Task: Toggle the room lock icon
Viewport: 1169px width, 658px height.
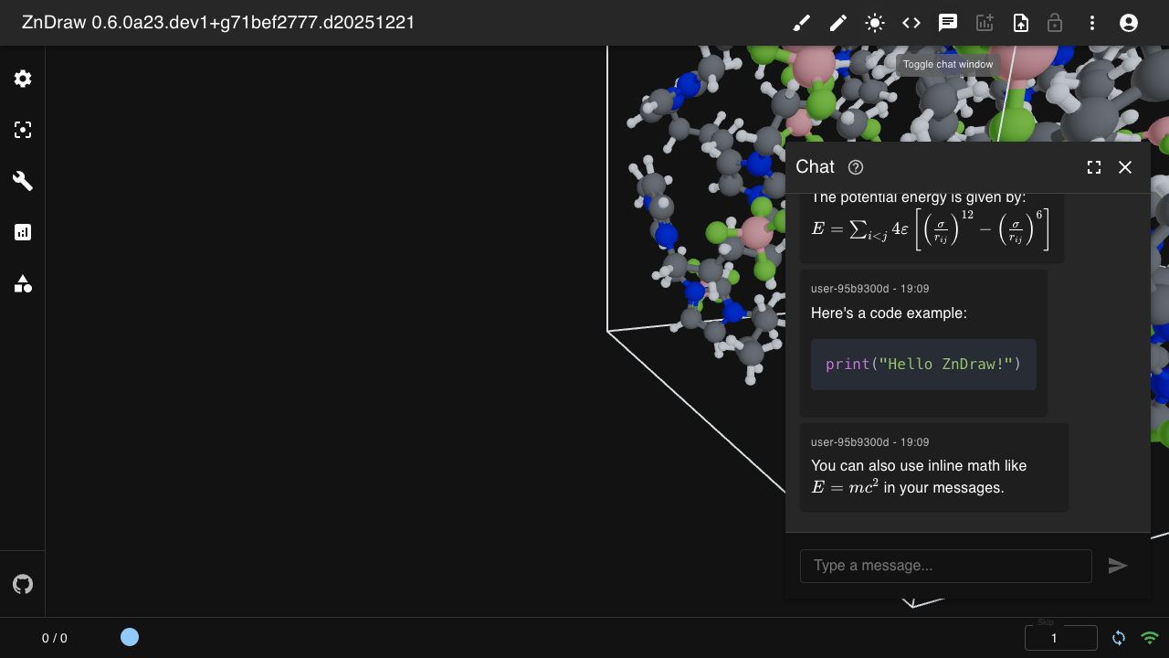Action: (1055, 23)
